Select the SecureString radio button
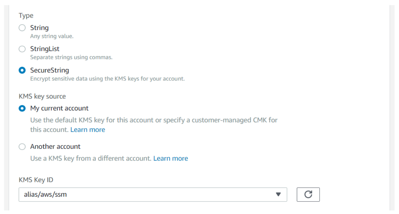 click(x=22, y=70)
